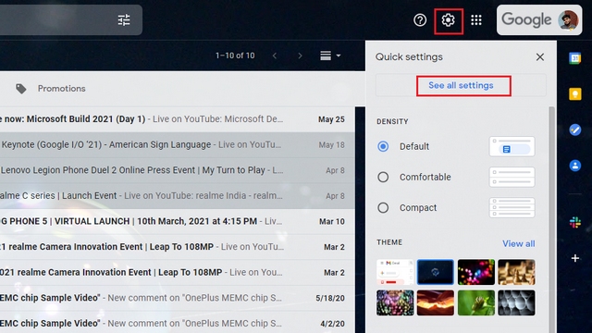Select Default density option
The height and width of the screenshot is (333, 592).
[x=383, y=146]
